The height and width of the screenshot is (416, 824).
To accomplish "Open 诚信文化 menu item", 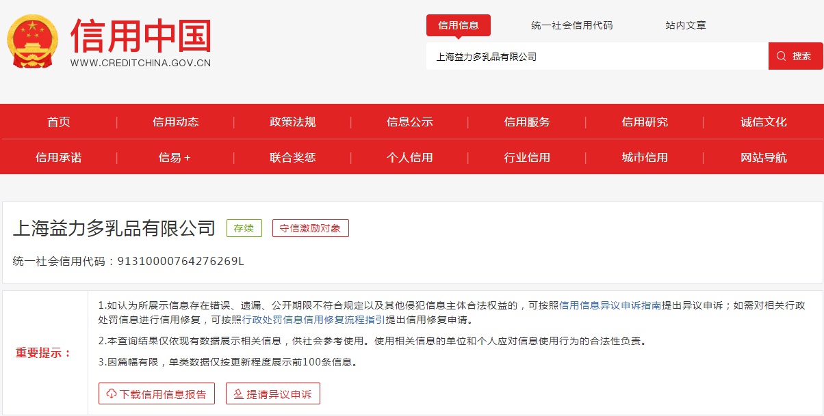I will [764, 122].
